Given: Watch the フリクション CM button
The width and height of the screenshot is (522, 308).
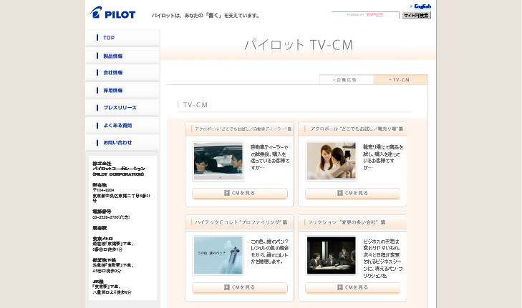Looking at the screenshot, I should click(x=352, y=288).
